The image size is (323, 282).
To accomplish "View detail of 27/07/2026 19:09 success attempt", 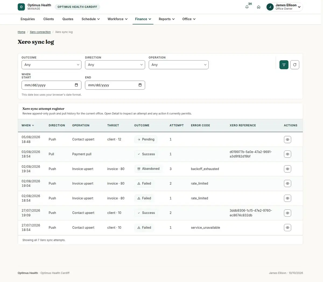I will [x=287, y=213].
